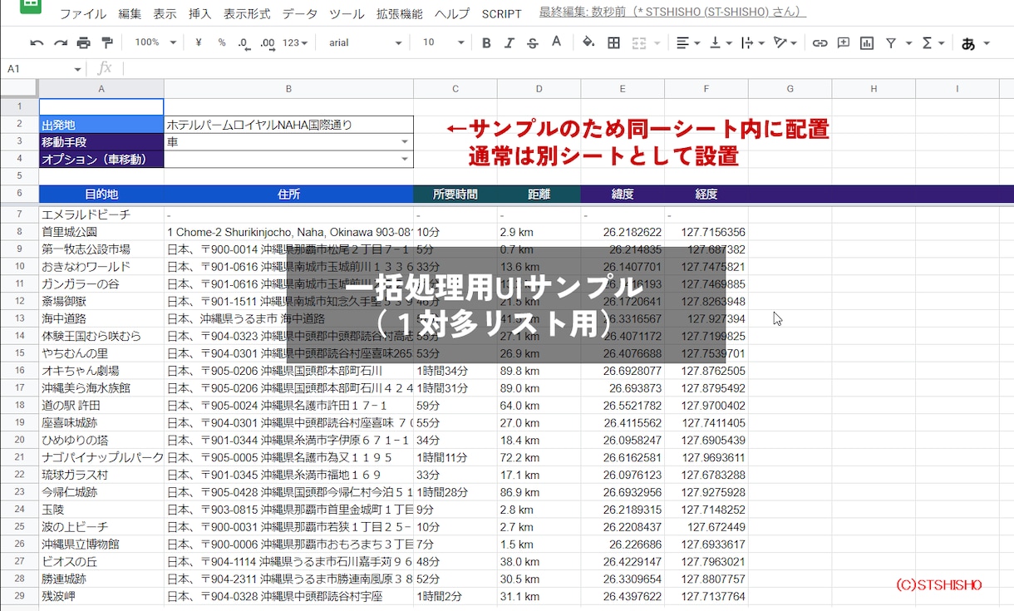
Task: Format as percent with the % icon
Action: click(222, 42)
